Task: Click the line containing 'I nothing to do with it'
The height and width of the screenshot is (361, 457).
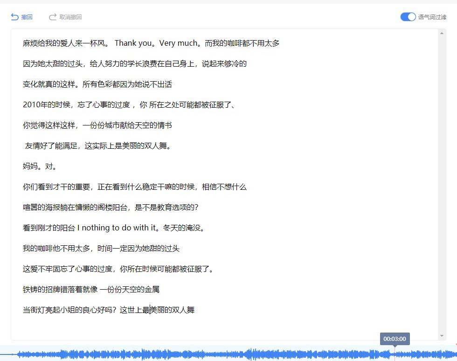Action: 113,228
